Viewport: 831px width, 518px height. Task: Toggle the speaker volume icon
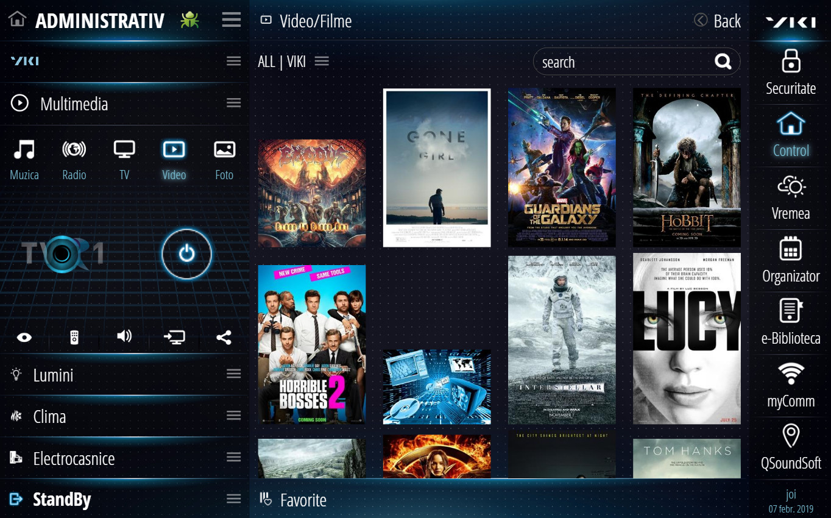click(124, 336)
